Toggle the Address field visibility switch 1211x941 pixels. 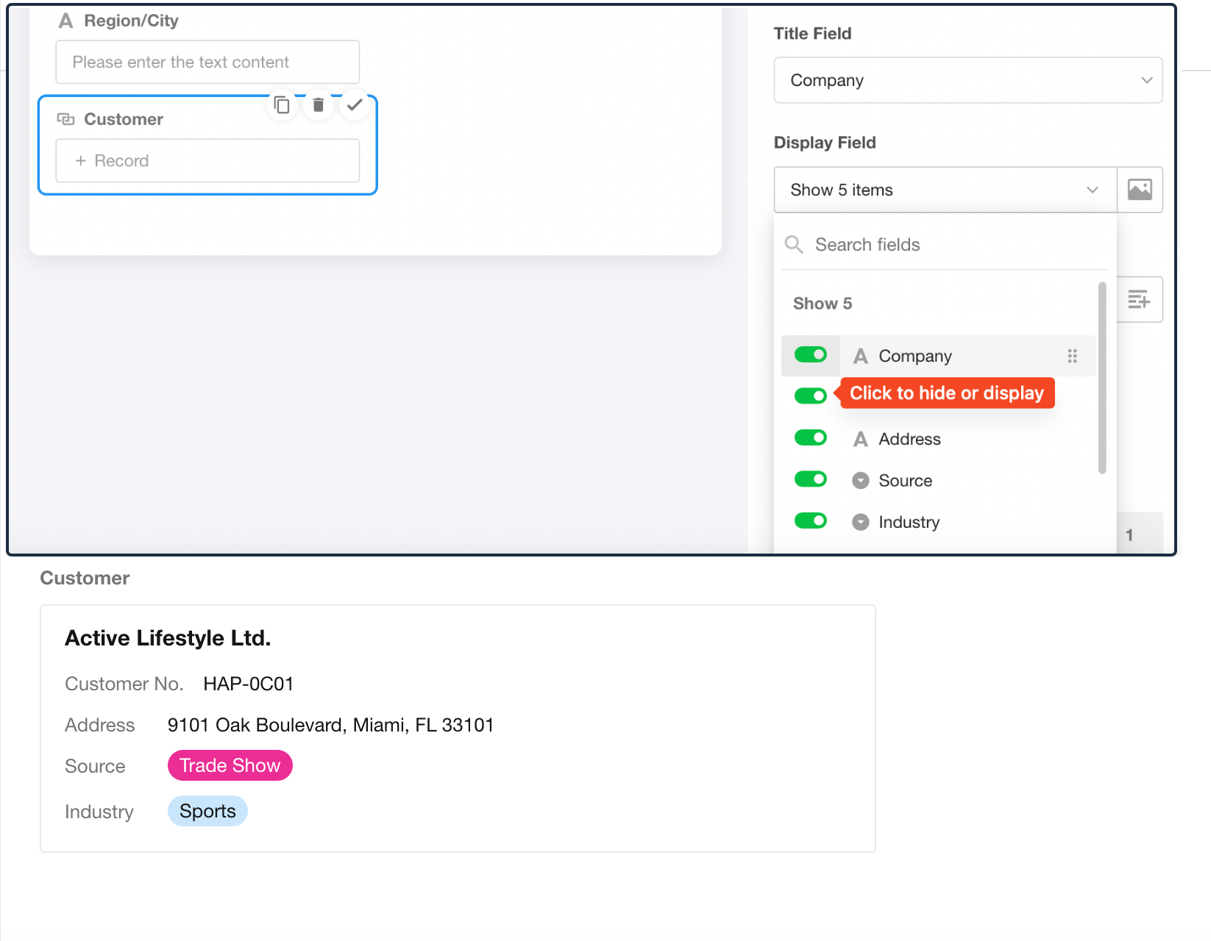pos(811,438)
